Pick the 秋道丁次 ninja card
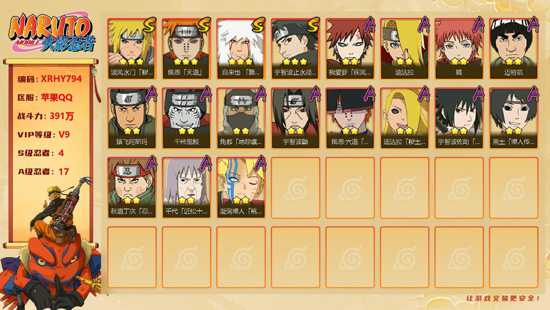 coord(132,188)
